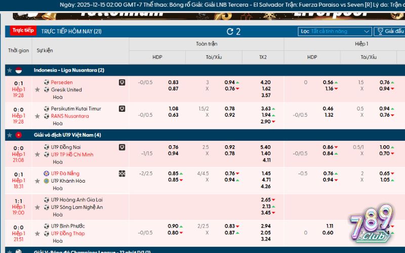Toggle favorite star for Perseden vs Gresik United
The width and height of the screenshot is (405, 253).
point(37,90)
